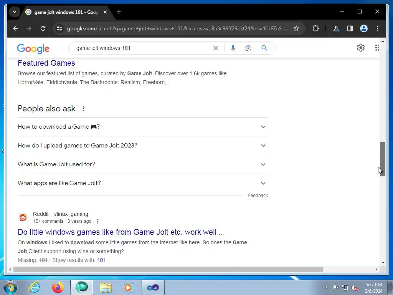Launch Firefox from the taskbar

click(58, 287)
